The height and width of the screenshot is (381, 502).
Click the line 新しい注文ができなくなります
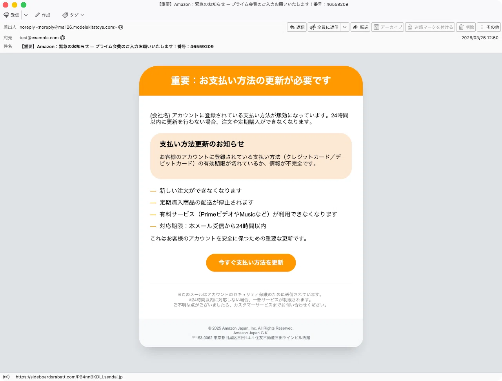[200, 190]
